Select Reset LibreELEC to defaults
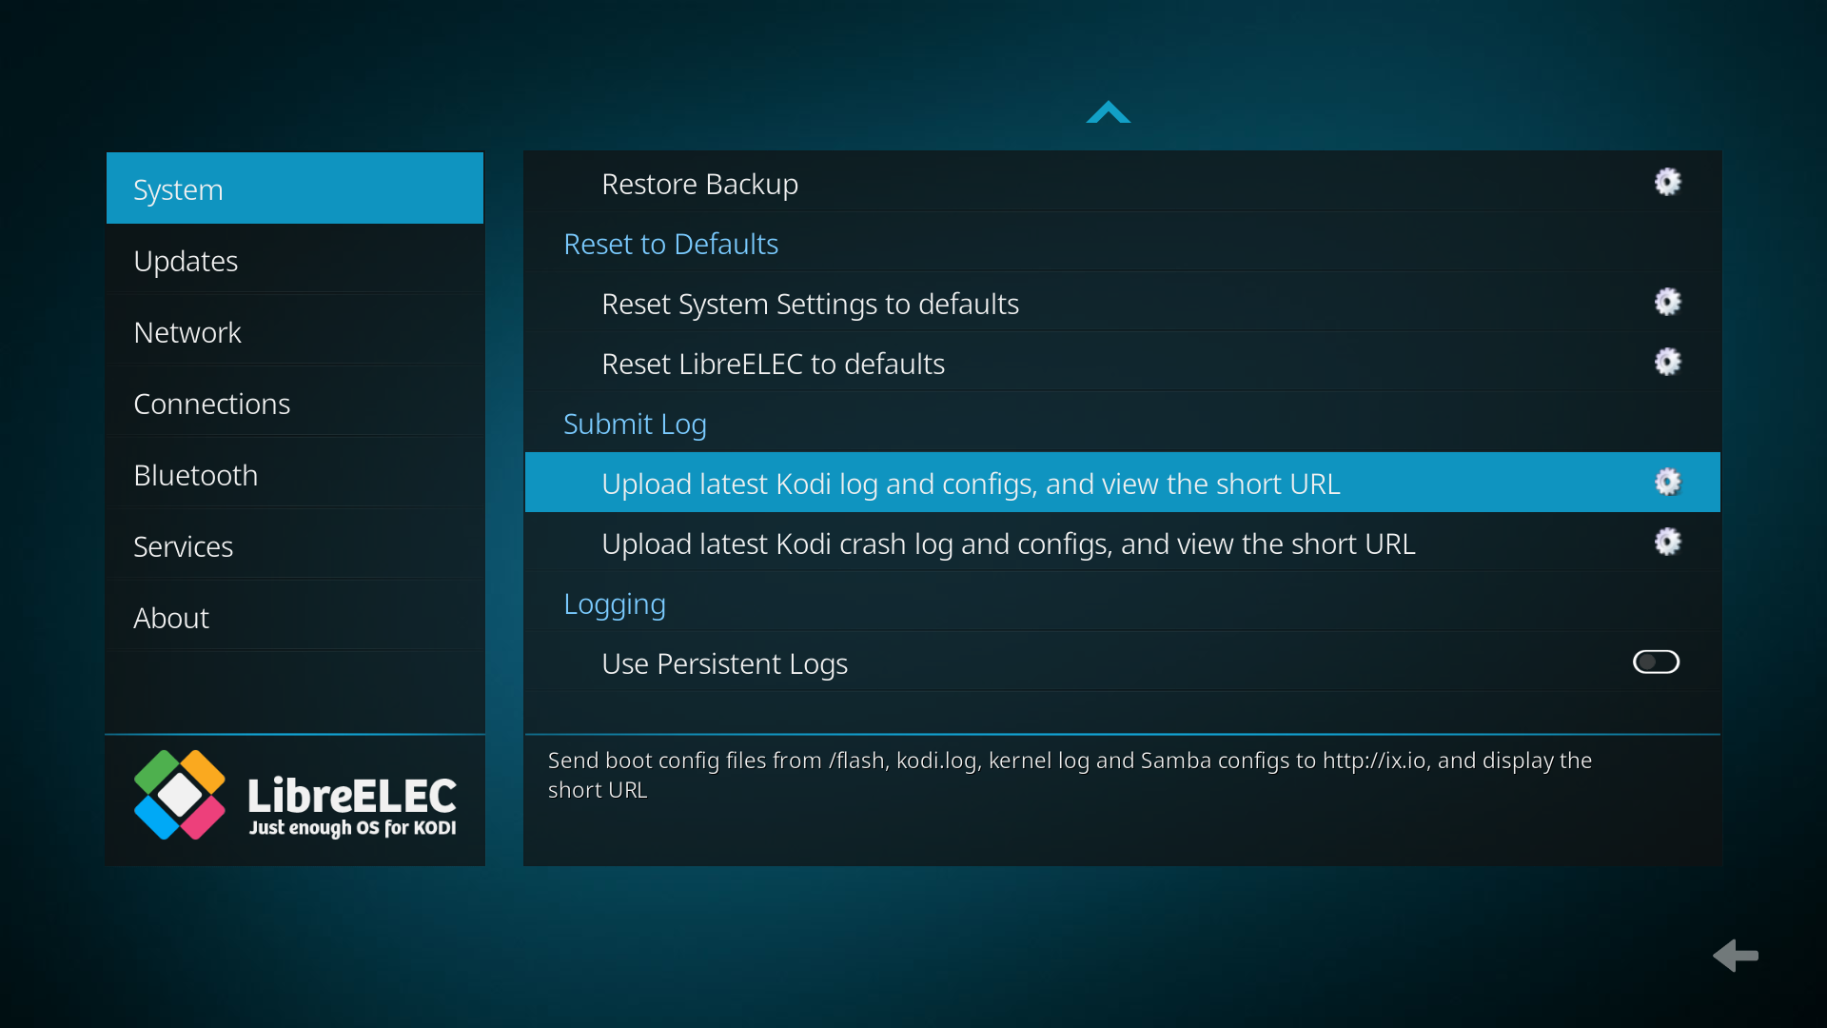Image resolution: width=1827 pixels, height=1028 pixels. click(x=773, y=364)
